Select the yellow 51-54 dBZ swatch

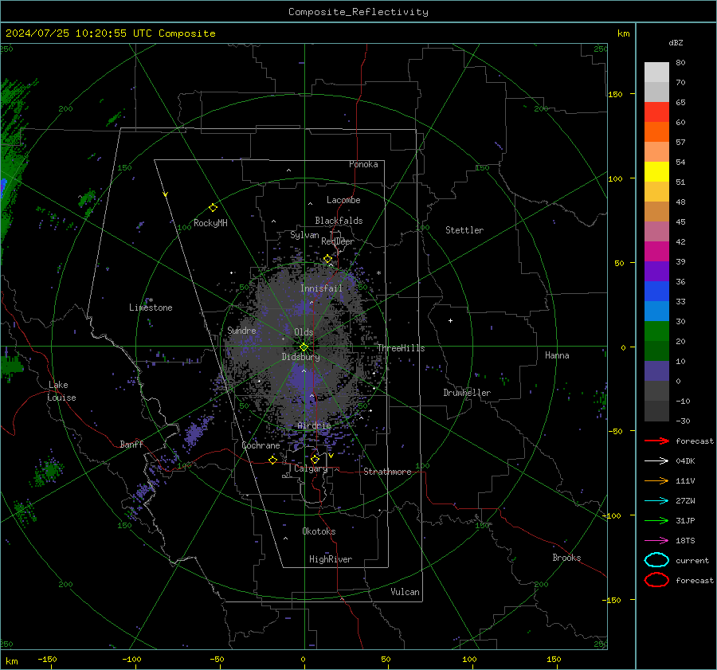656,172
